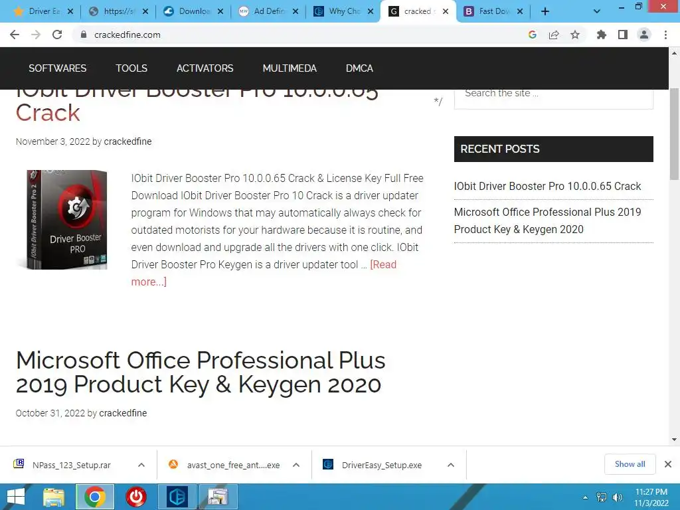Go forward in browser history

36,35
